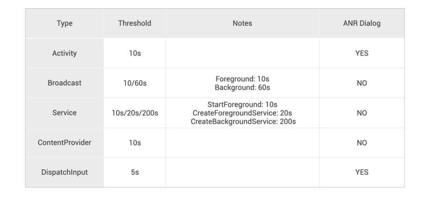Image resolution: width=429 pixels, height=199 pixels.
Task: Click YES in the Activity row
Action: [361, 53]
